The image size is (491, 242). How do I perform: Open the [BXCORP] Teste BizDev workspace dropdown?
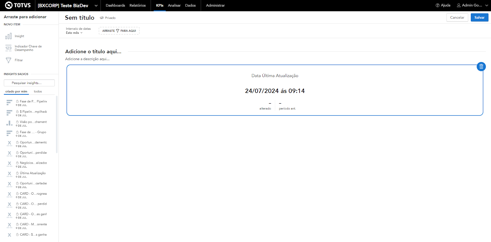(67, 5)
